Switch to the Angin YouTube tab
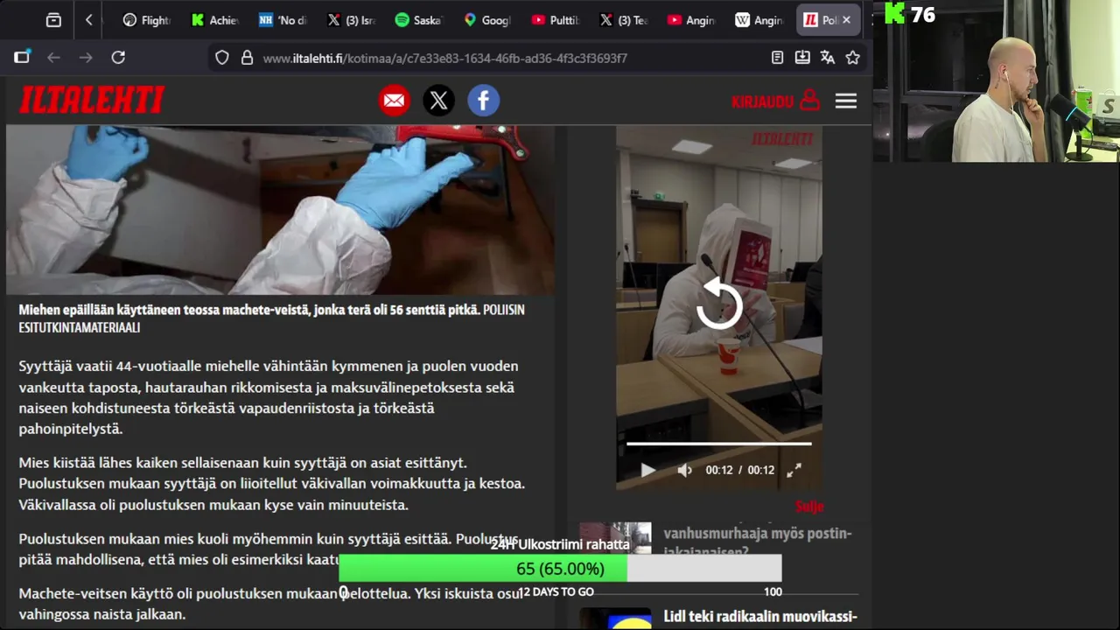Viewport: 1120px width, 630px height. (x=690, y=19)
